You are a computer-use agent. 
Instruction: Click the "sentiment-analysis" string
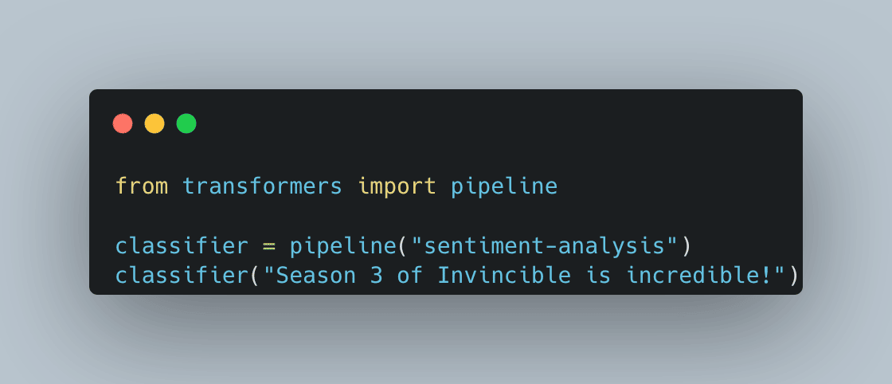544,246
